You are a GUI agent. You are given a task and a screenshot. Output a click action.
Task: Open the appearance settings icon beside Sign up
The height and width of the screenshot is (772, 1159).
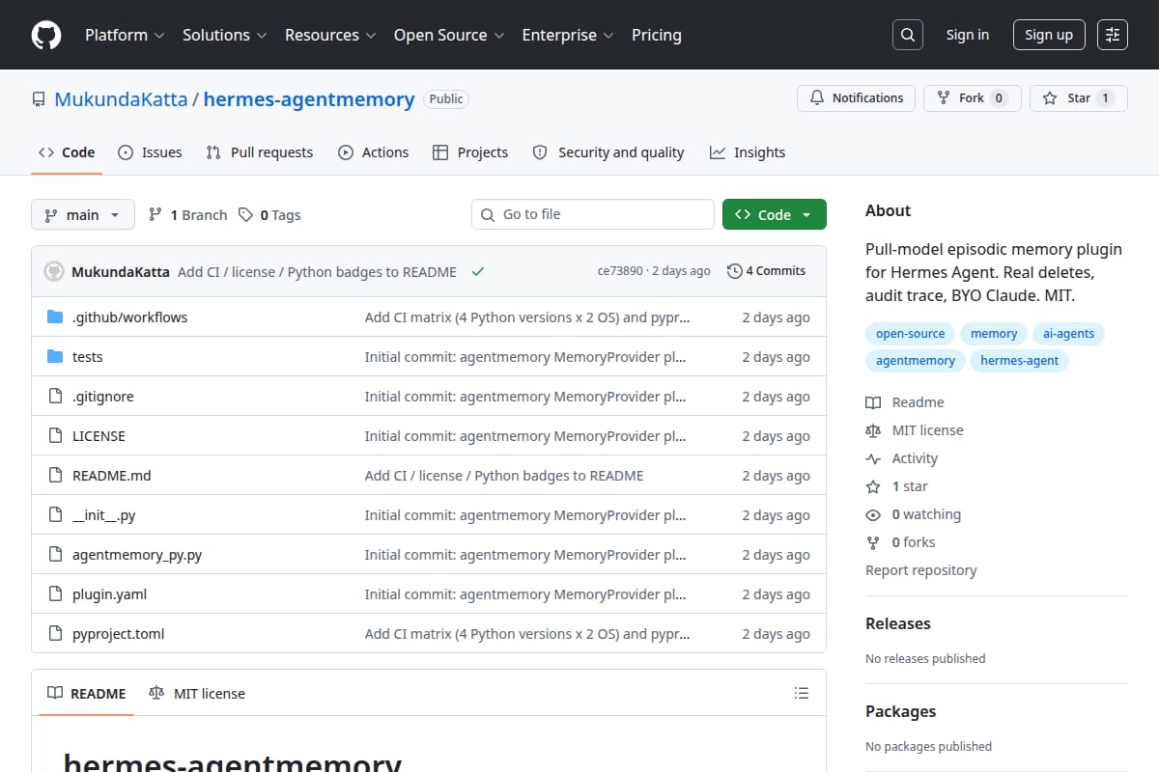tap(1113, 35)
